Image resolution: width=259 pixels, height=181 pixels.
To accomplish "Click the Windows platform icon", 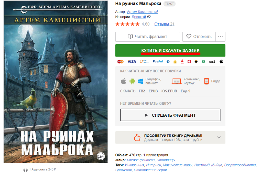I will pos(141,81).
